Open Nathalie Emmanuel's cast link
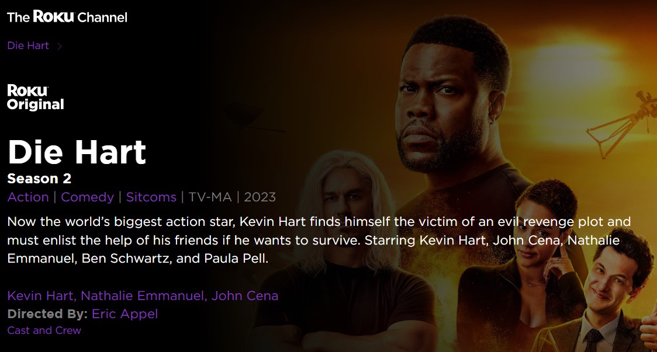The width and height of the screenshot is (657, 352). (x=143, y=295)
